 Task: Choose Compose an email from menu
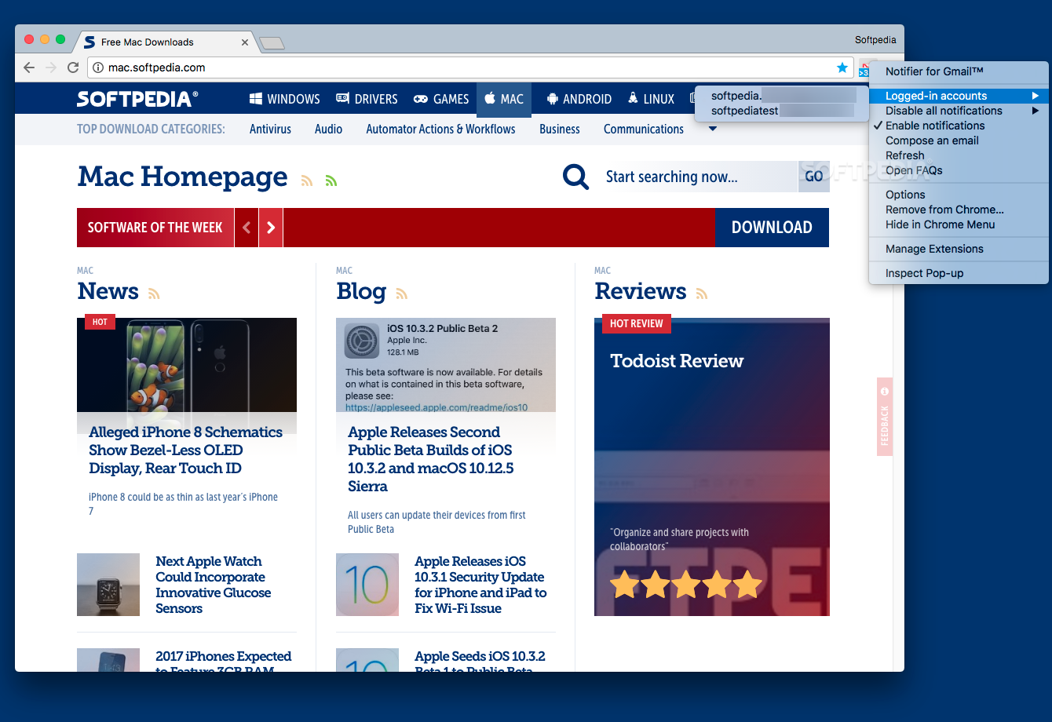click(x=959, y=140)
